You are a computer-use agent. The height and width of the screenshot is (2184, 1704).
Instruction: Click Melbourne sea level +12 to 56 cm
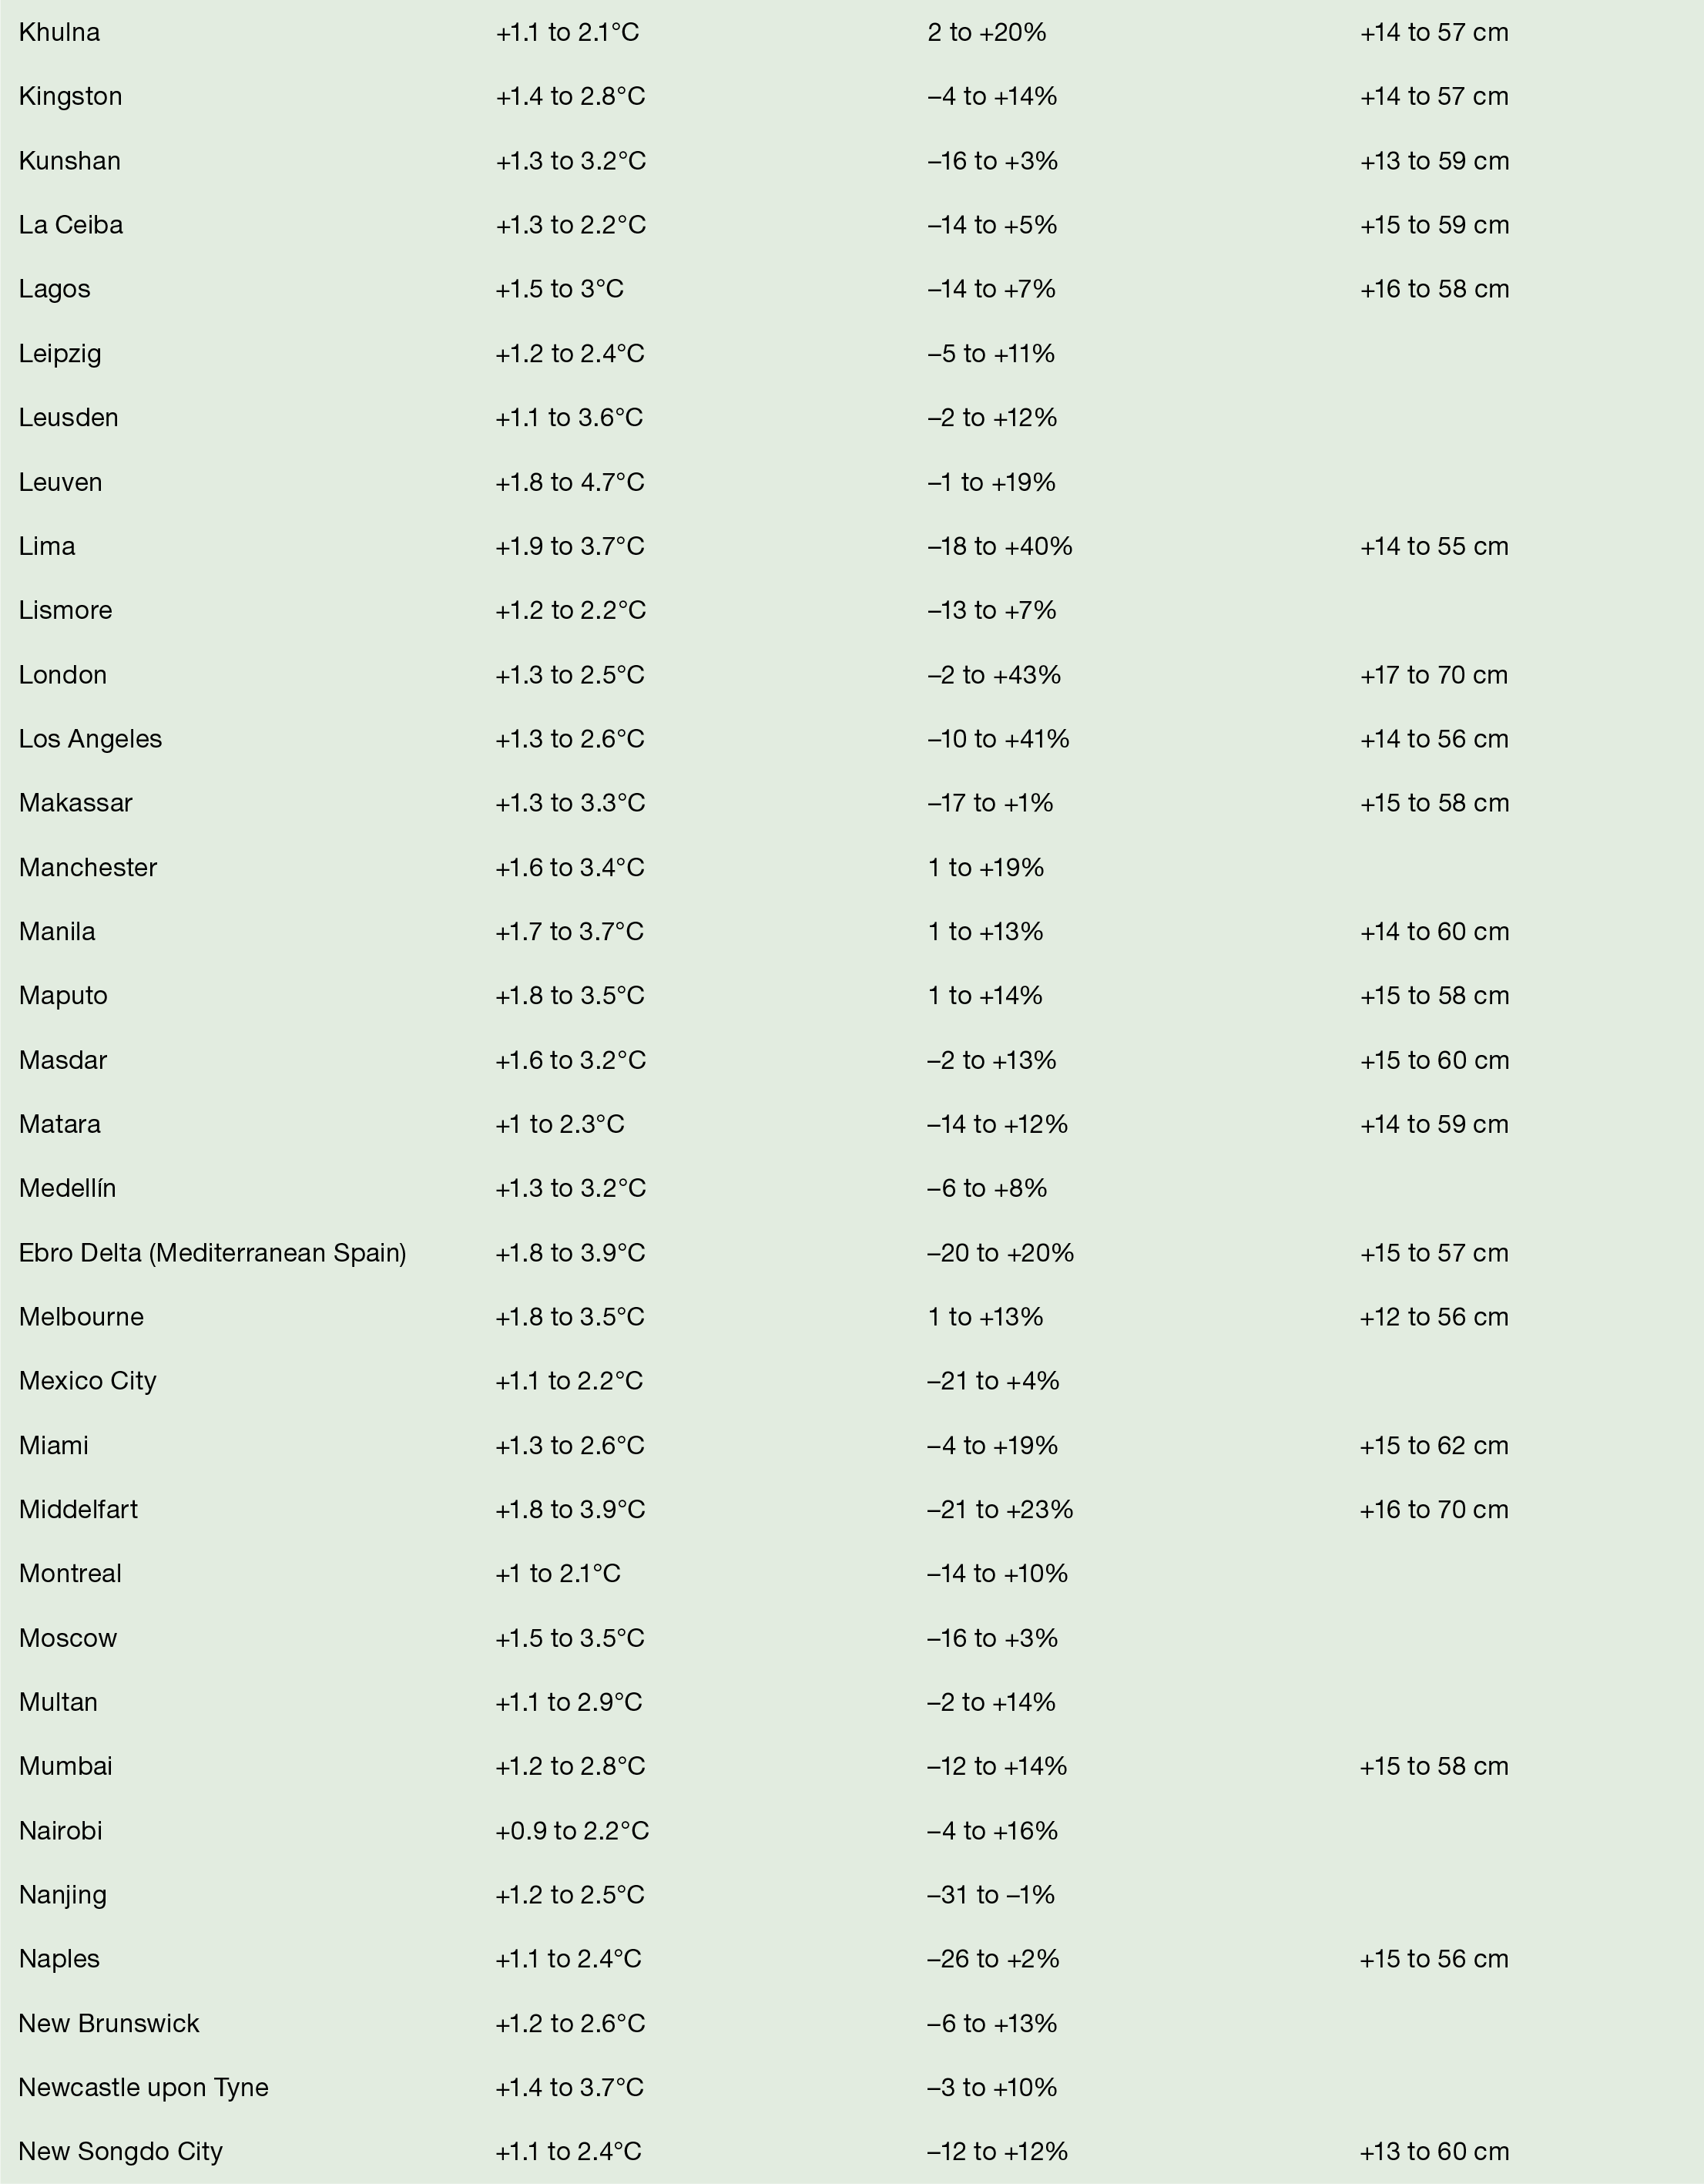tap(1433, 1317)
